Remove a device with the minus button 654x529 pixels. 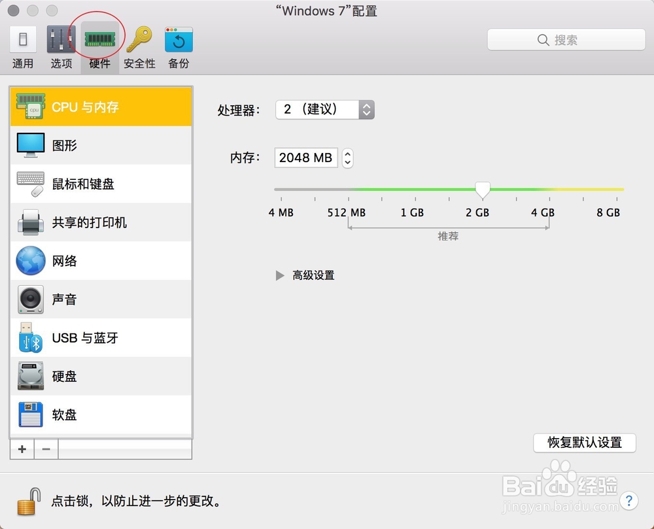point(46,449)
